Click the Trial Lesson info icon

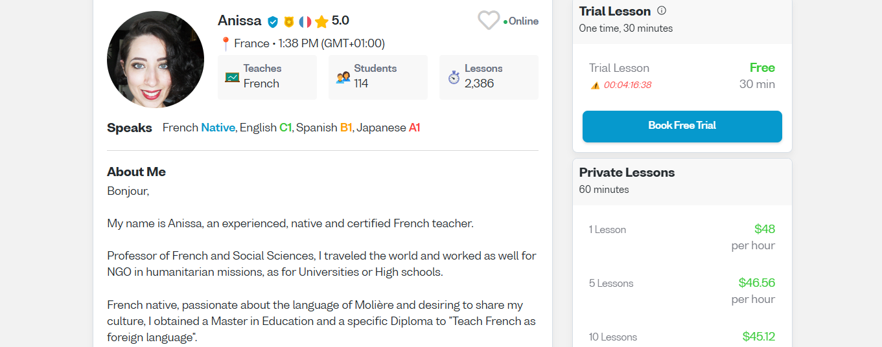pyautogui.click(x=662, y=10)
